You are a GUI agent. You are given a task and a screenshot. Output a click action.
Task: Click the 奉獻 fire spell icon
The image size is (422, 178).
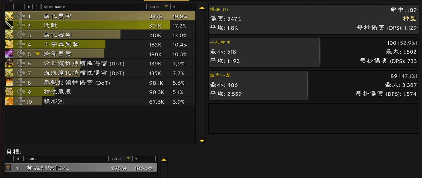pos(9,83)
